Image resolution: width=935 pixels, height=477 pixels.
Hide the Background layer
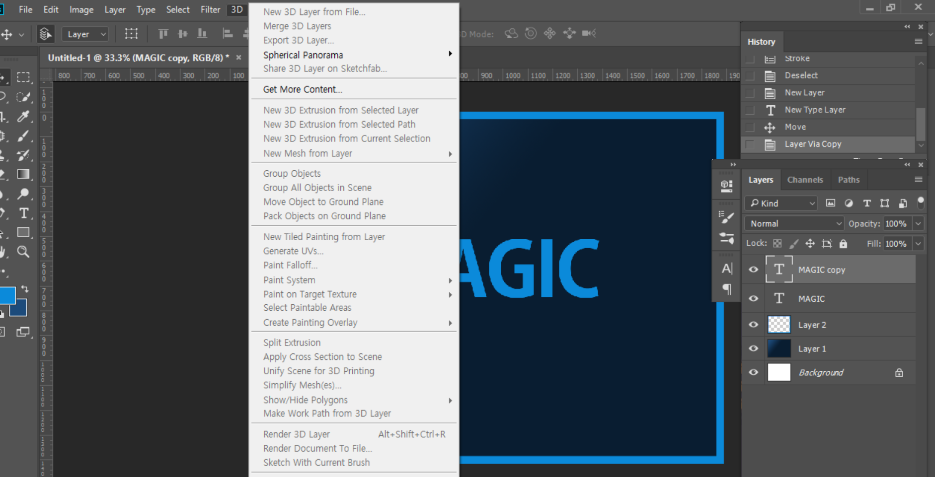tap(754, 372)
